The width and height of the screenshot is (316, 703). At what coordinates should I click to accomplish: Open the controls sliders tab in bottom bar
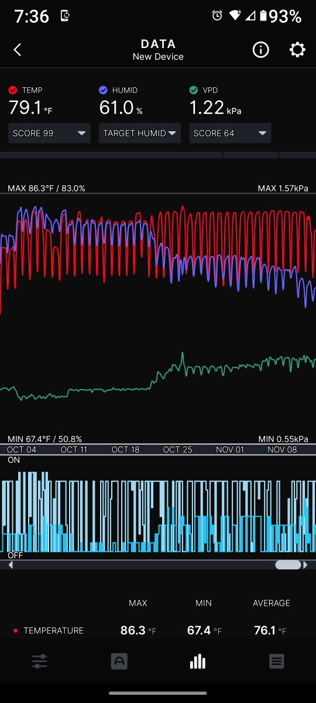click(x=40, y=661)
